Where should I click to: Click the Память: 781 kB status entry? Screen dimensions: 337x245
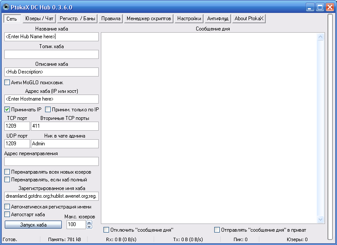click(64, 239)
